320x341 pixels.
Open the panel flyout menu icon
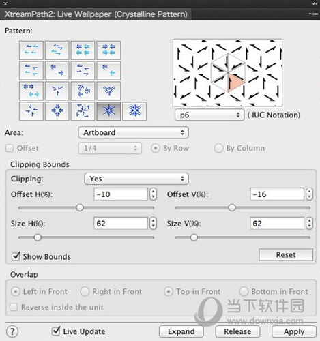(x=313, y=14)
